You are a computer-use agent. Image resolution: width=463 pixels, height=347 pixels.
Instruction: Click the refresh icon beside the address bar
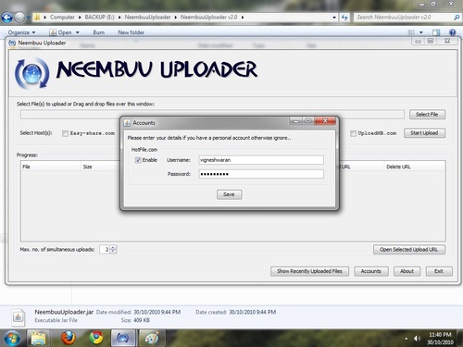(344, 18)
